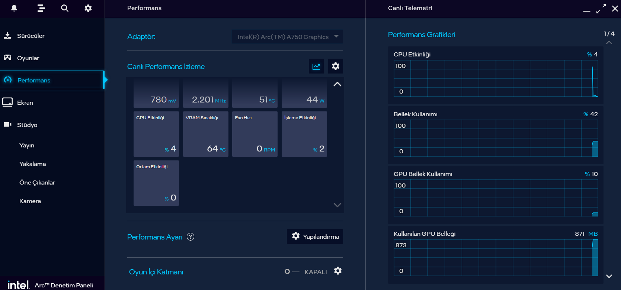The height and width of the screenshot is (290, 621).
Task: Open the Ekran section
Action: 52,102
